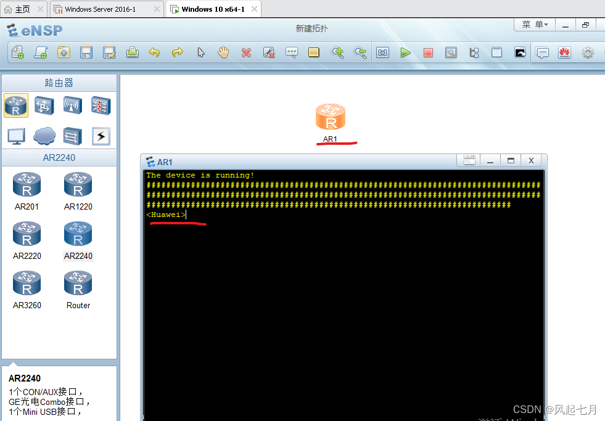This screenshot has height=421, width=605.
Task: Select the rectangle palette tool
Action: (x=314, y=52)
